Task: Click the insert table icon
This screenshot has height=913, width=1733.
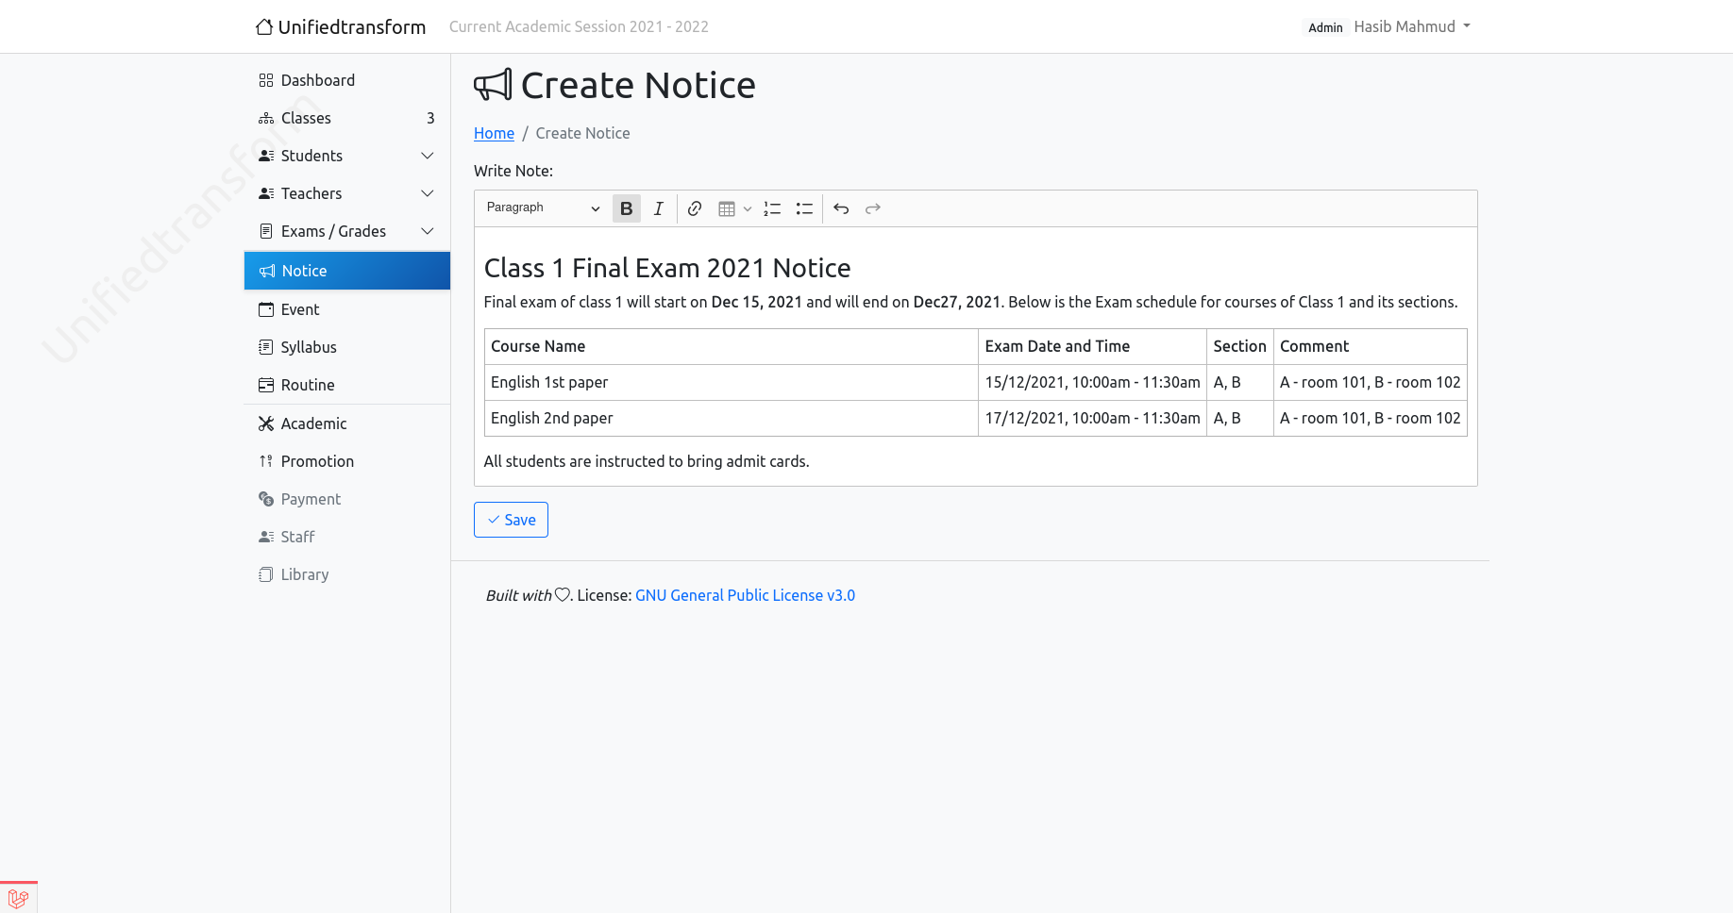Action: (x=727, y=208)
